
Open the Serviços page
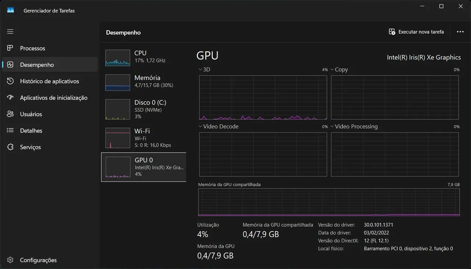50,147
